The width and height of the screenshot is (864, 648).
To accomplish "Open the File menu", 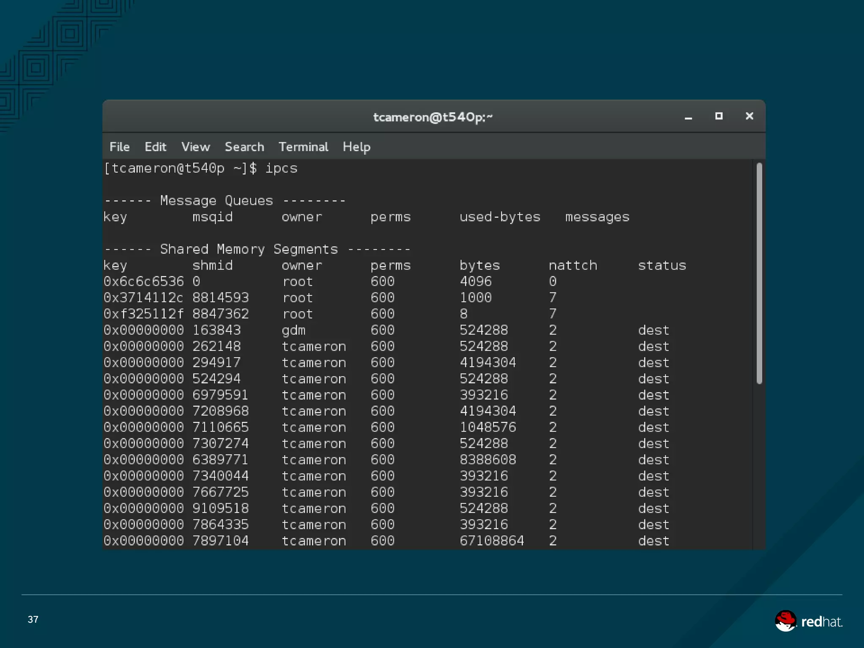I will point(119,147).
